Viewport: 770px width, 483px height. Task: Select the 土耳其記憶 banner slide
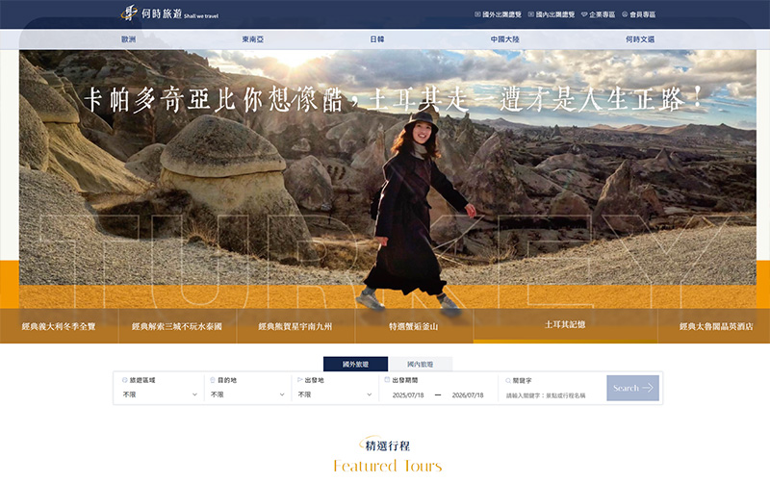tap(565, 325)
